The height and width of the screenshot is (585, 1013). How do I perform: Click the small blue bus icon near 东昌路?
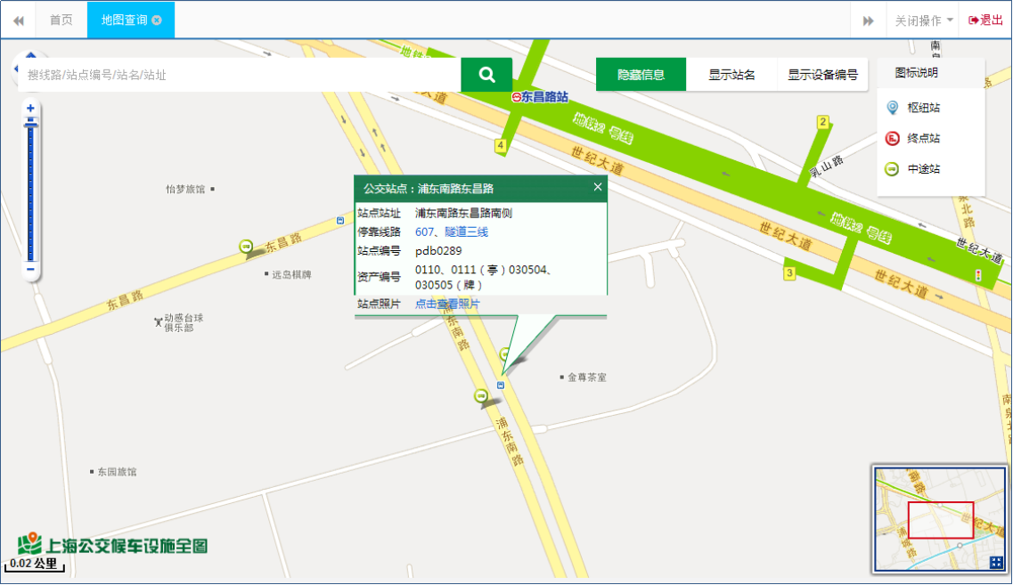(340, 221)
